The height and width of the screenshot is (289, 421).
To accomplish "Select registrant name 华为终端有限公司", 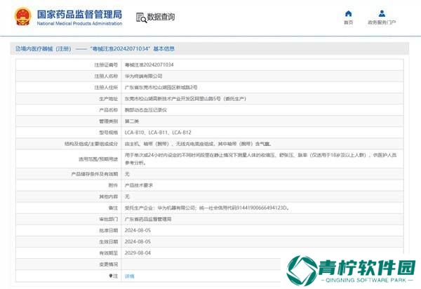I will [143, 76].
